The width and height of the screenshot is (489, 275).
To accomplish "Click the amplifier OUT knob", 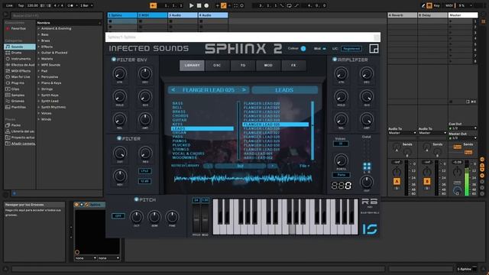I will point(367,182).
